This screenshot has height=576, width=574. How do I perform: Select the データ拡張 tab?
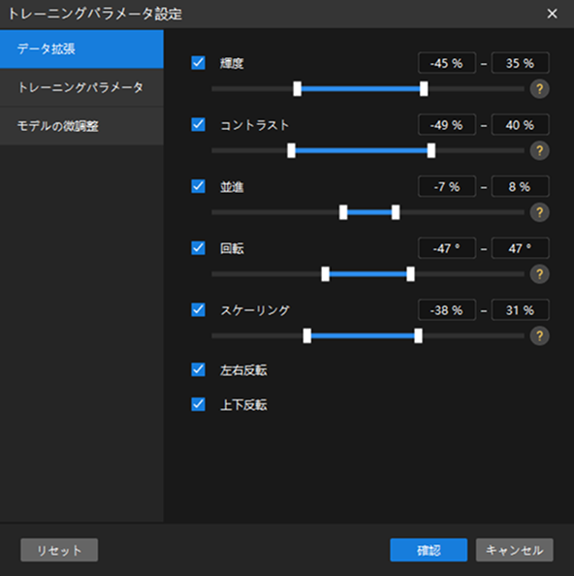tap(81, 48)
